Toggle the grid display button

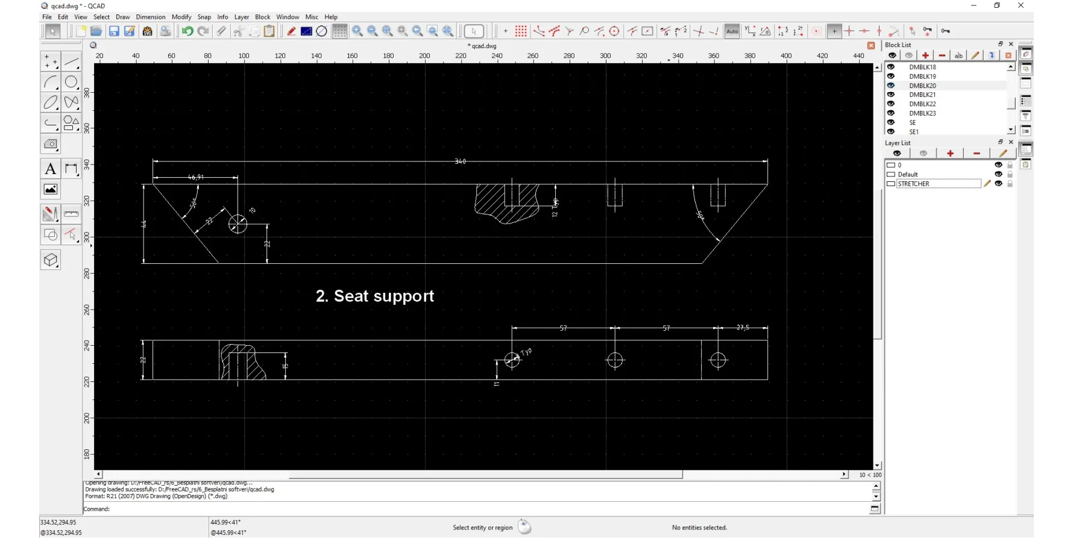[x=339, y=31]
